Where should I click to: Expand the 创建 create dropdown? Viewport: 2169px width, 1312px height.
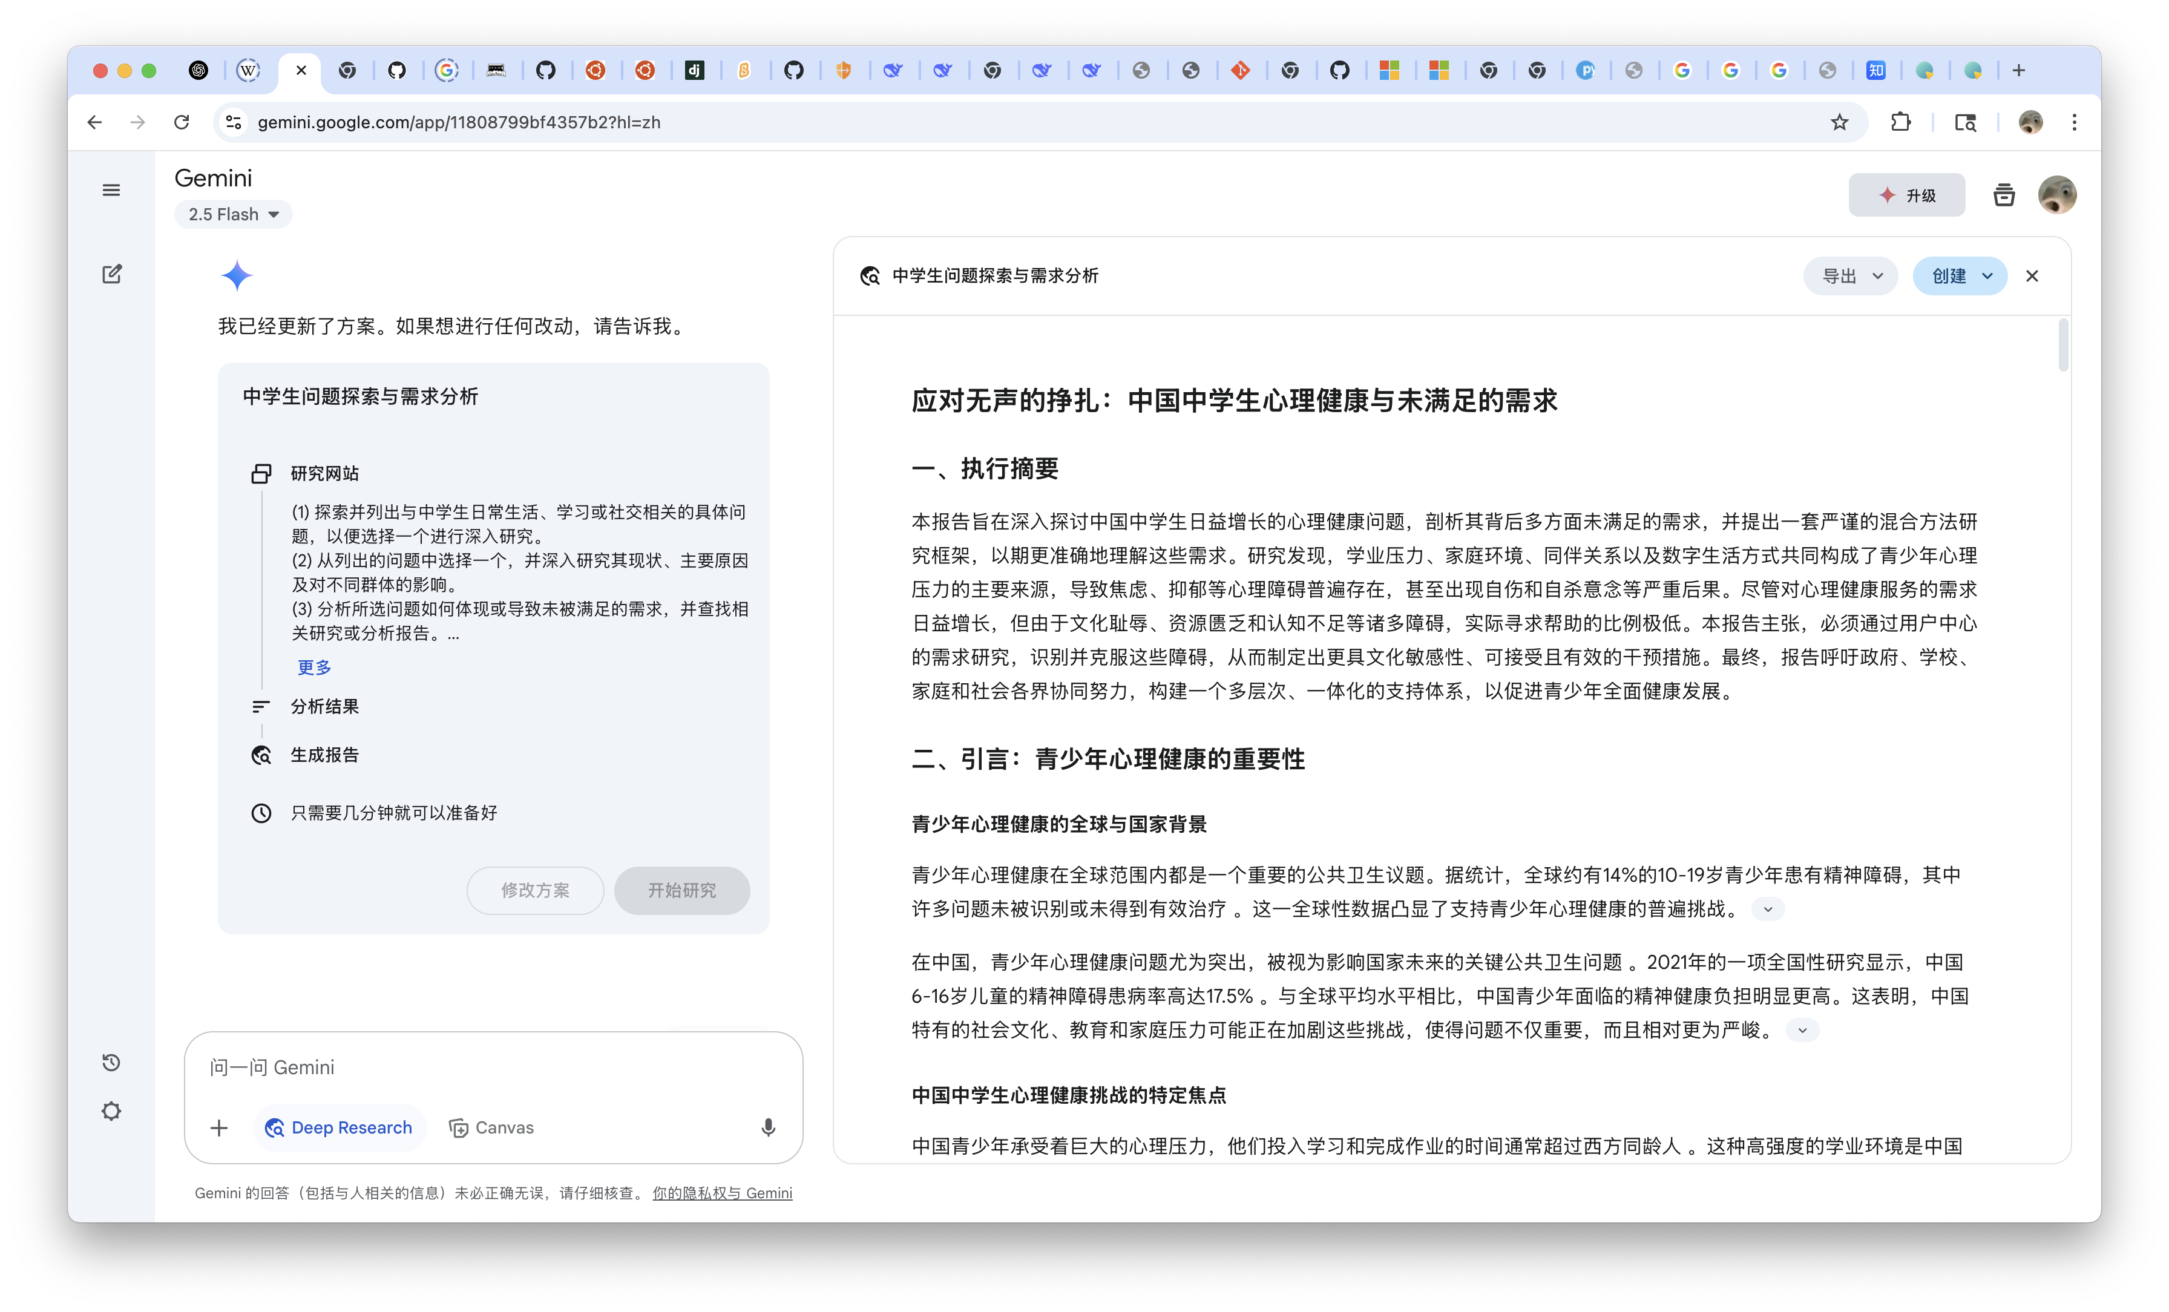coord(1960,277)
